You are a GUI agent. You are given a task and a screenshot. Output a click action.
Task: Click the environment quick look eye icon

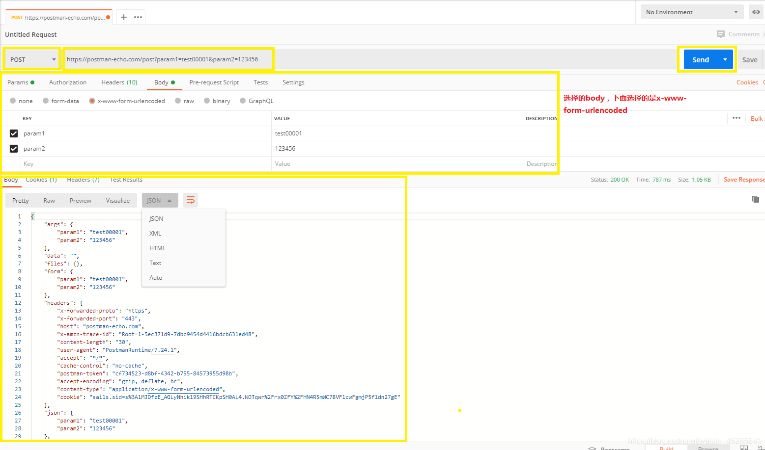(756, 12)
